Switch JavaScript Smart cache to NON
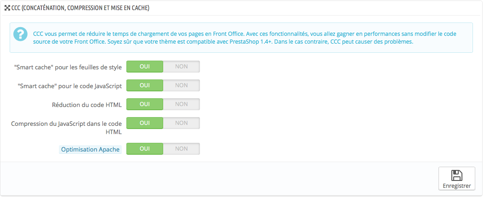The height and width of the screenshot is (197, 484). point(182,85)
